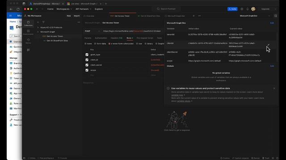Open Trash in the status bar
The image size is (286, 160).
point(266,158)
